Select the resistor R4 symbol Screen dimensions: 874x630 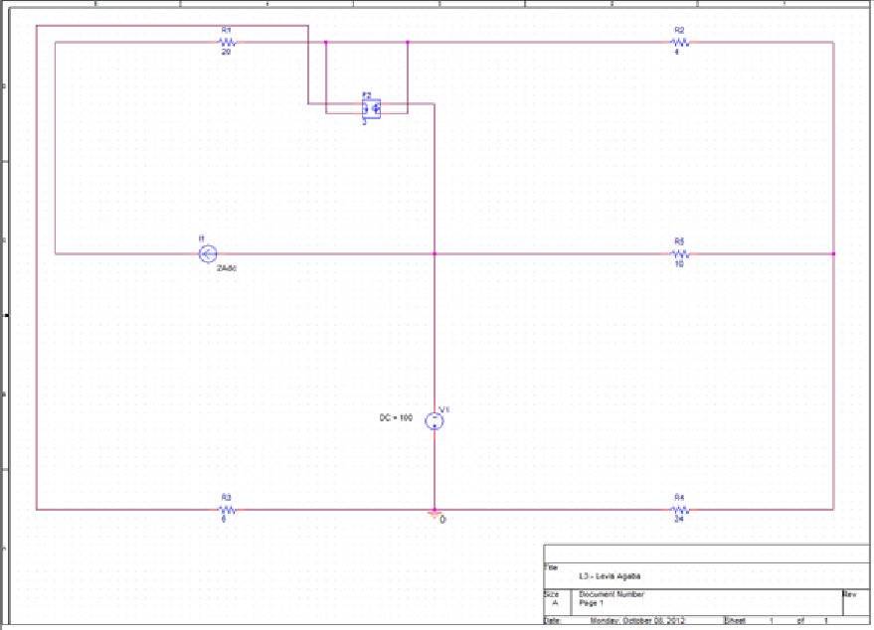point(677,508)
